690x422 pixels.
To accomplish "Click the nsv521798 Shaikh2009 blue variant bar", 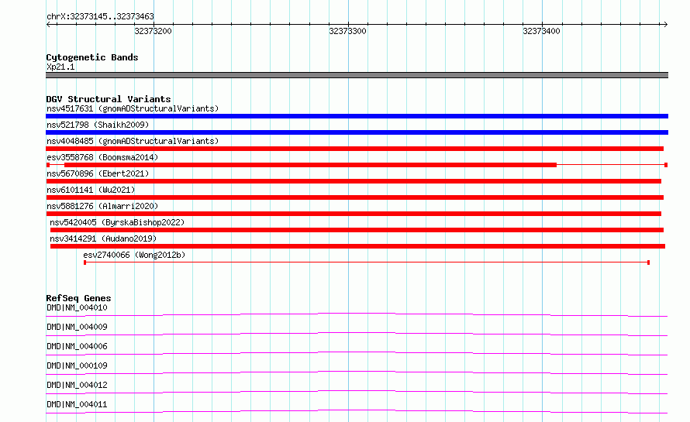I will (357, 132).
